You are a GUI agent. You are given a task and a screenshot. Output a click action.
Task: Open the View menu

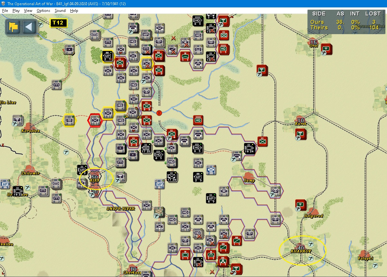point(28,11)
